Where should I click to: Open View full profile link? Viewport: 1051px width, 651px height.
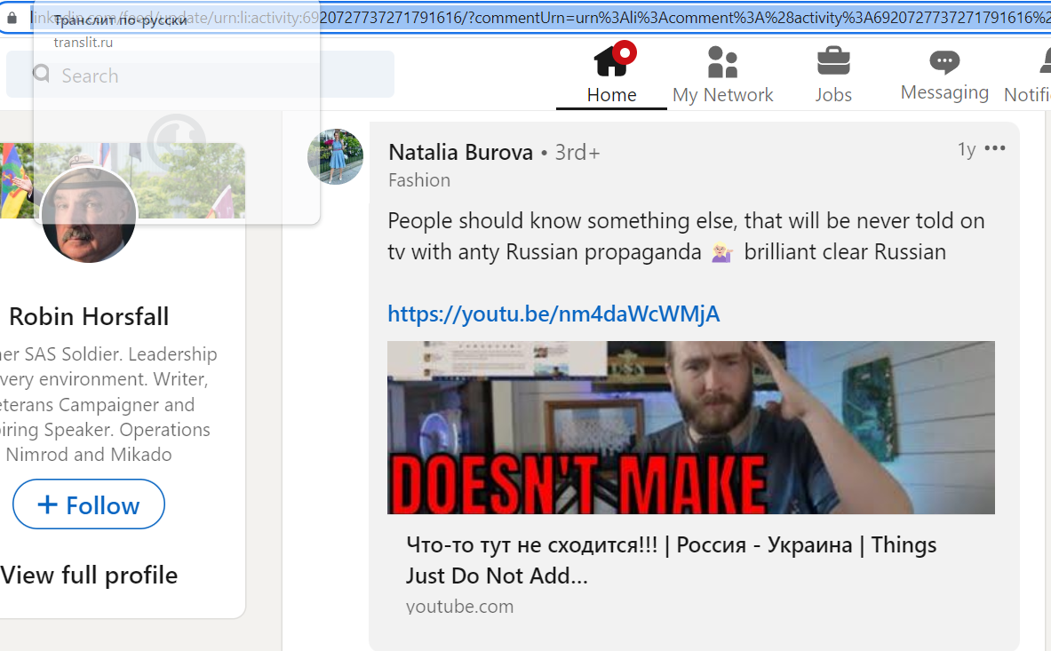coord(89,576)
